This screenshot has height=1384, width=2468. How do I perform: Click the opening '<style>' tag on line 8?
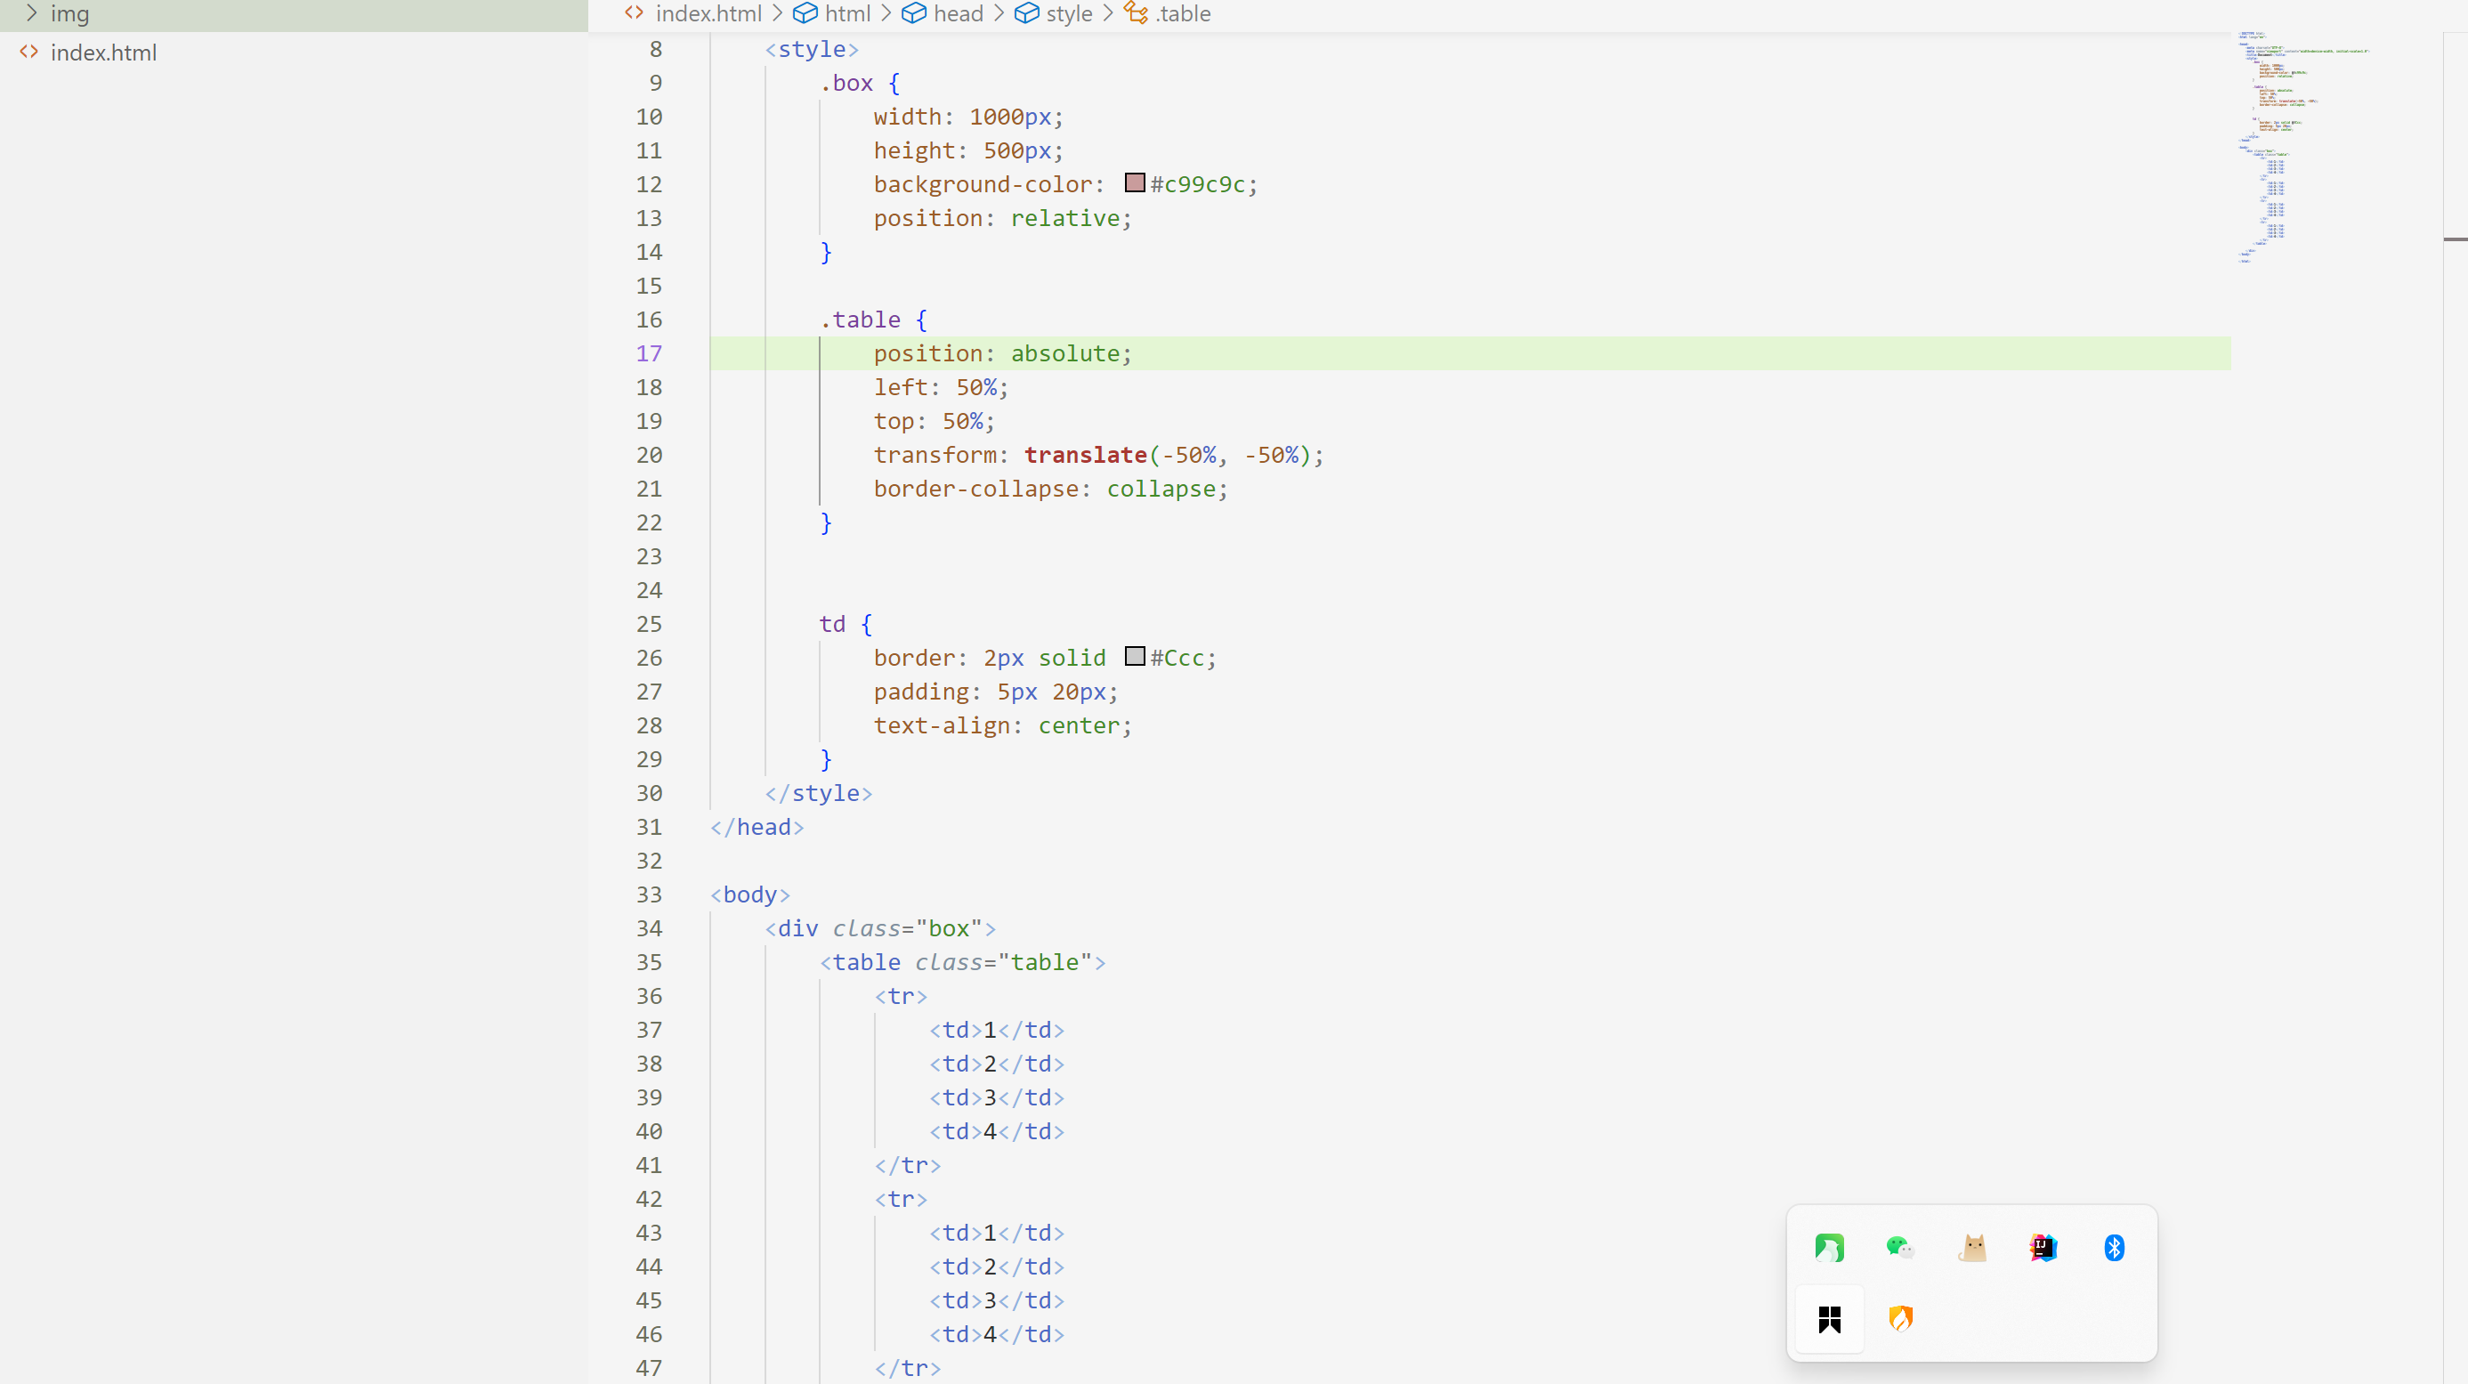pos(812,50)
